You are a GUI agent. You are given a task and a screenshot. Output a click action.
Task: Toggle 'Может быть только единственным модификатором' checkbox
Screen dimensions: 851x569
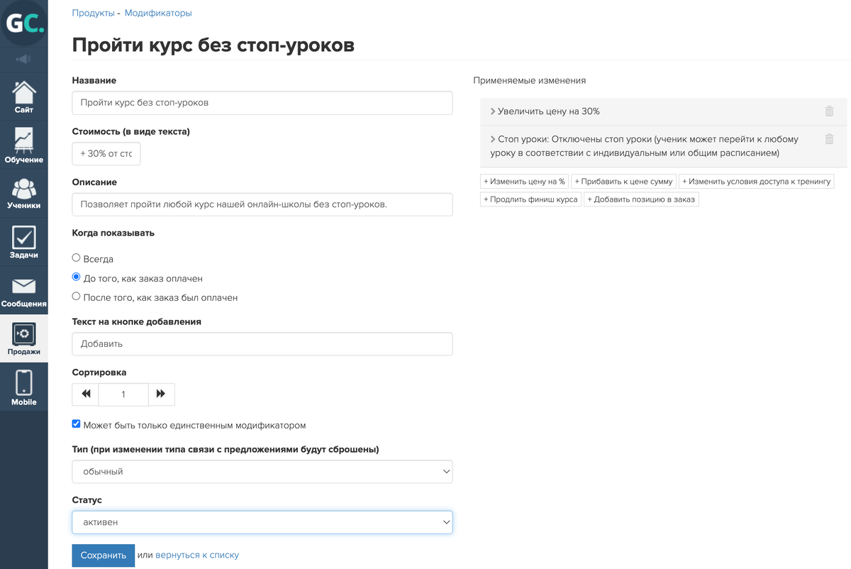coord(77,424)
